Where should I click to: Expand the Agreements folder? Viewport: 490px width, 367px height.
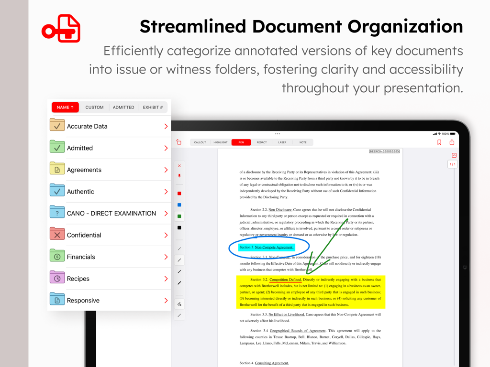click(166, 170)
